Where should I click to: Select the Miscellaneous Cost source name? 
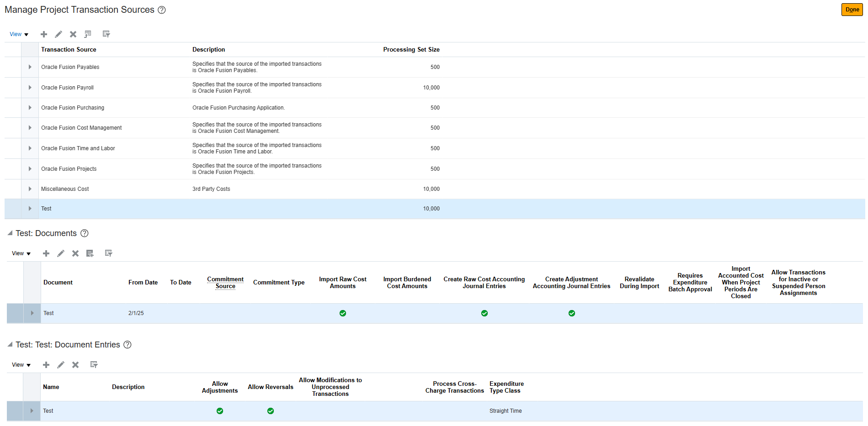coord(65,189)
